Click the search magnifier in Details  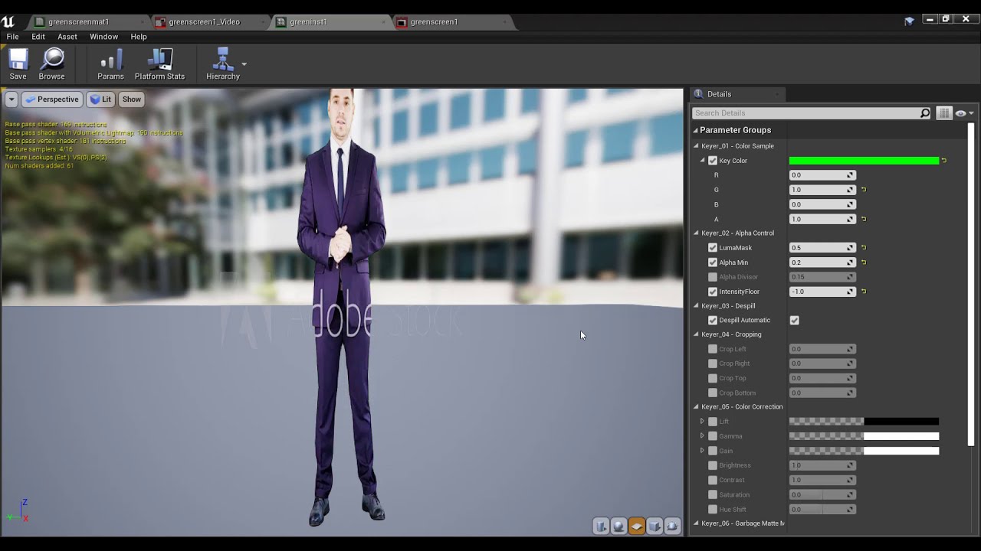click(925, 113)
